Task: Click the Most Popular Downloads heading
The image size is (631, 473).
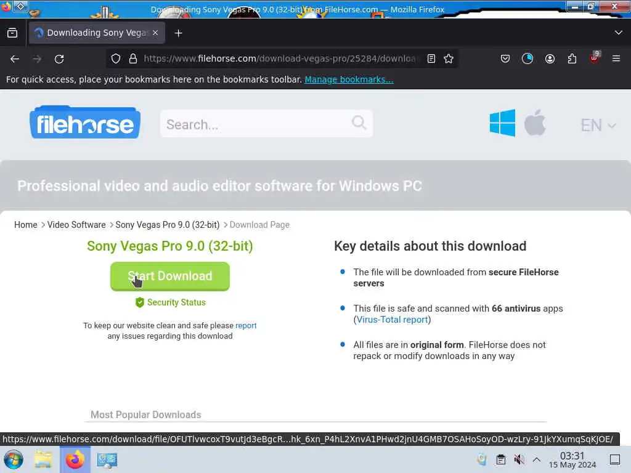Action: (145, 414)
